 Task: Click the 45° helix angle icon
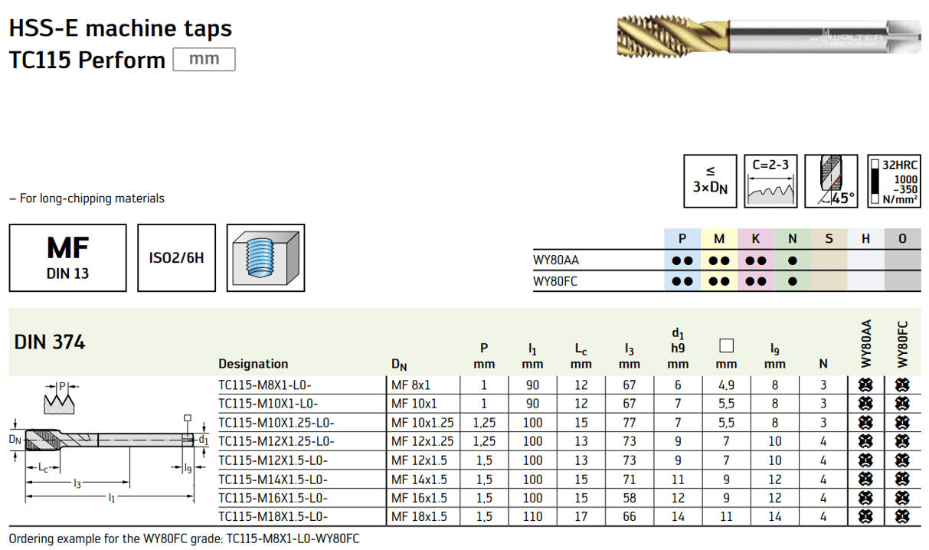pyautogui.click(x=833, y=181)
